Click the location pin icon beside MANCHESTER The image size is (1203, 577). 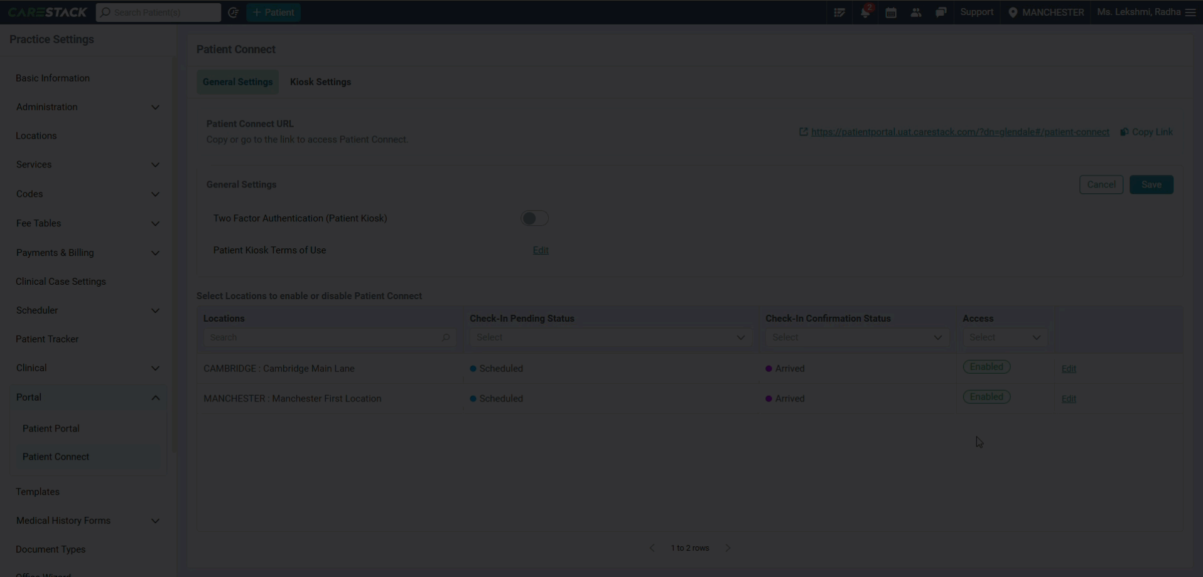(1013, 13)
